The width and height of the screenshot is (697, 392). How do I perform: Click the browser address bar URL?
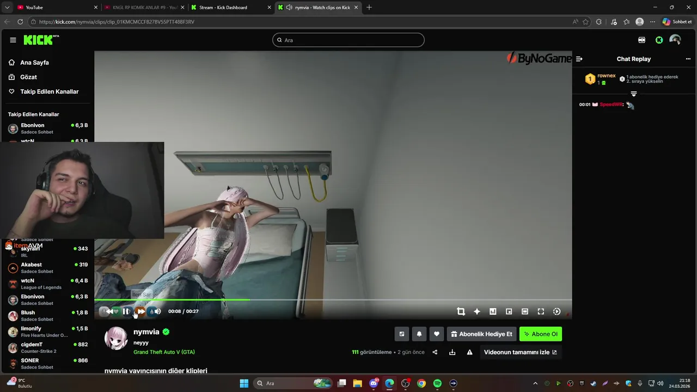117,22
